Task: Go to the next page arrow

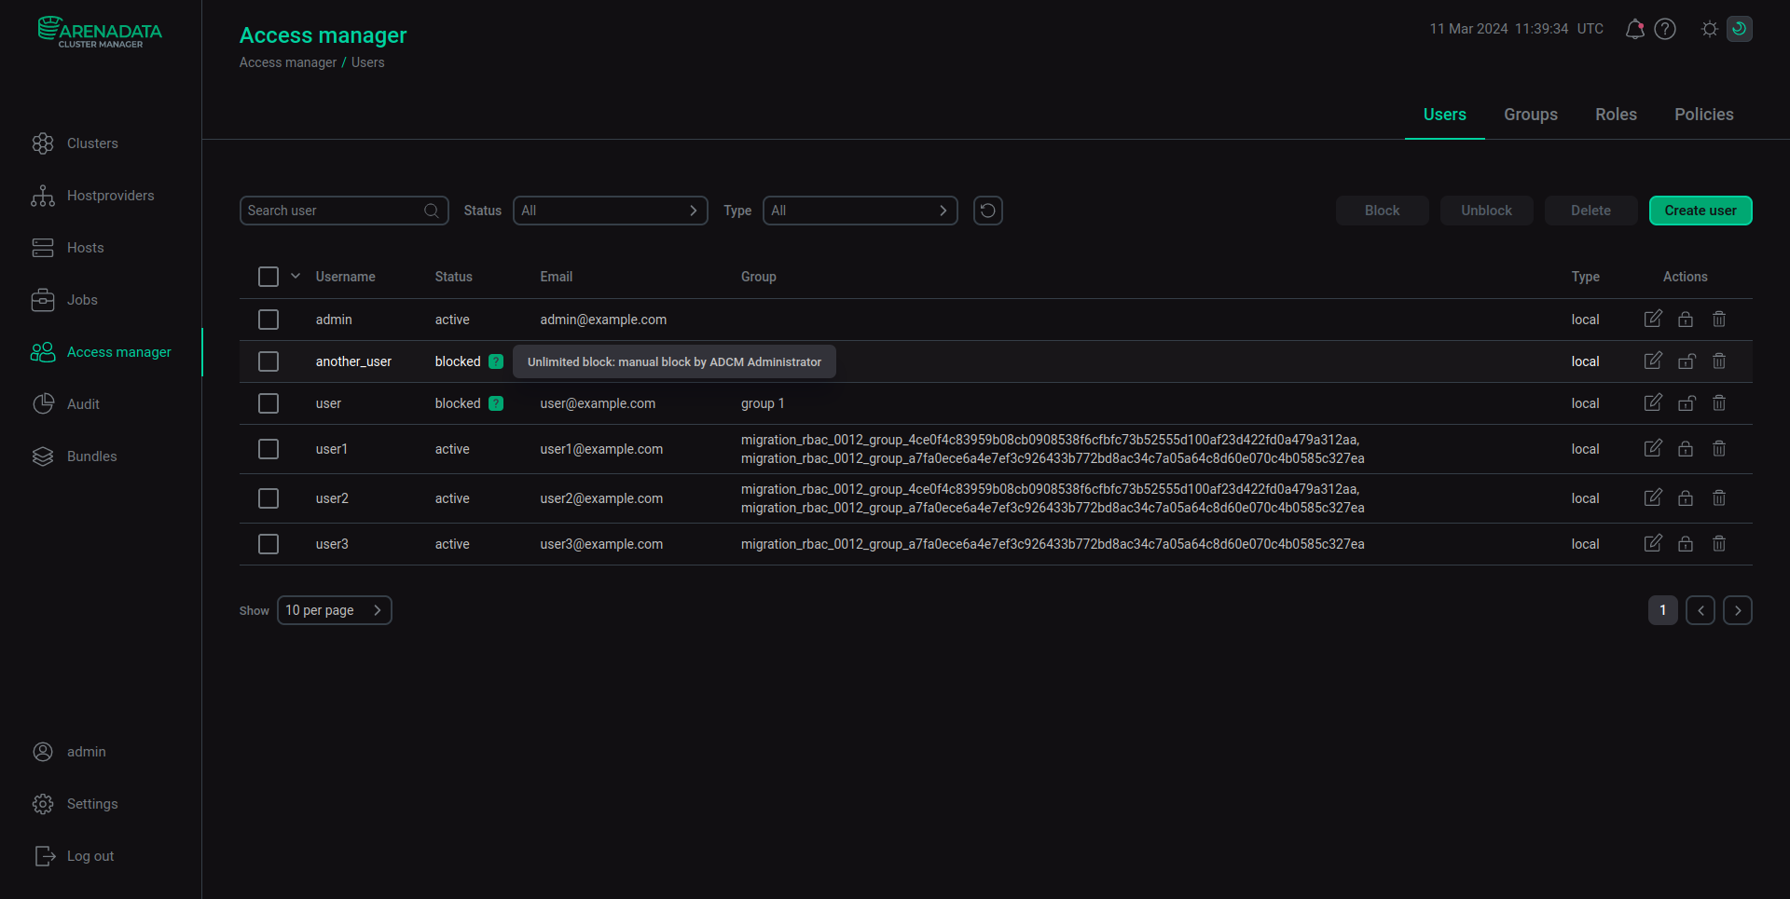Action: click(1737, 610)
